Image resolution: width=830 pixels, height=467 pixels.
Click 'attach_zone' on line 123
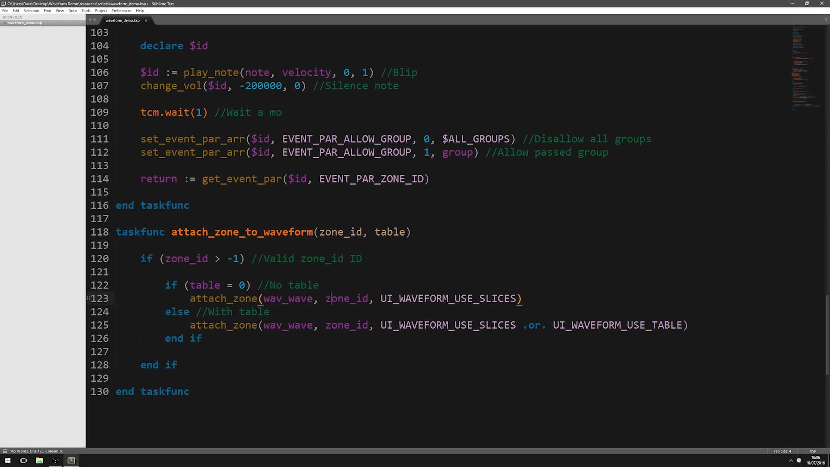pyautogui.click(x=223, y=299)
